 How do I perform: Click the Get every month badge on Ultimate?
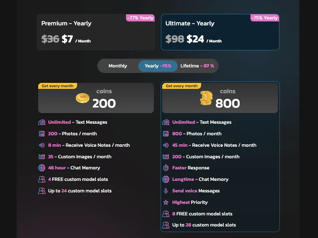click(182, 86)
